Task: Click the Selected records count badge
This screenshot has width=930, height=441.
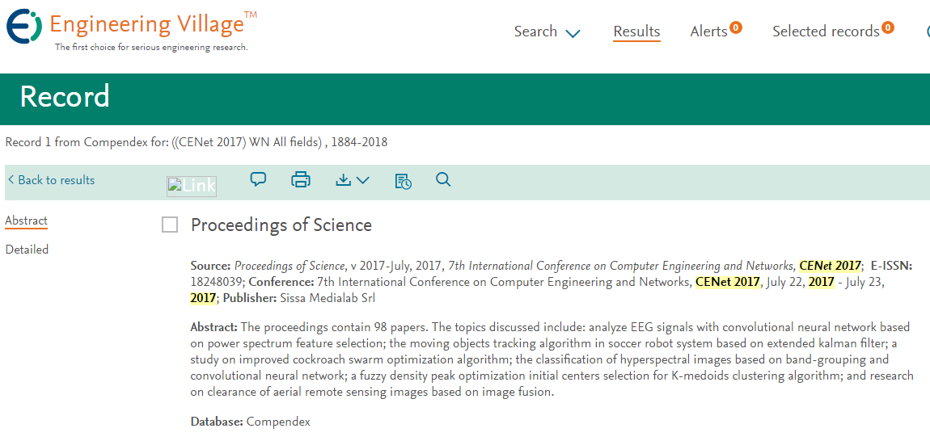Action: click(x=888, y=27)
